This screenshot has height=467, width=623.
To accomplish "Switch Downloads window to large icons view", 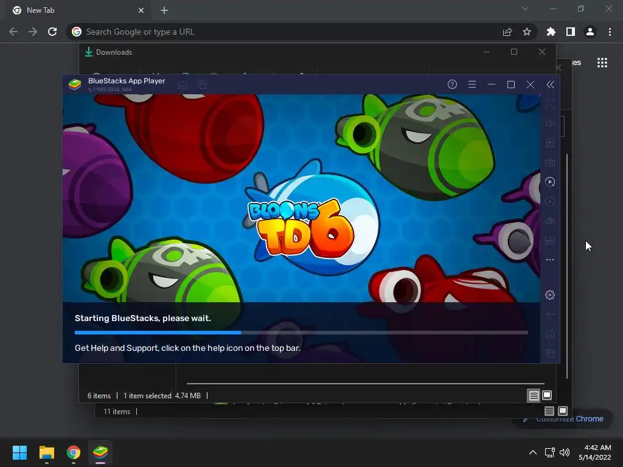I will (547, 395).
